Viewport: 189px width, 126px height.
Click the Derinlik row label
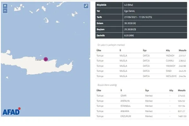click(x=101, y=35)
